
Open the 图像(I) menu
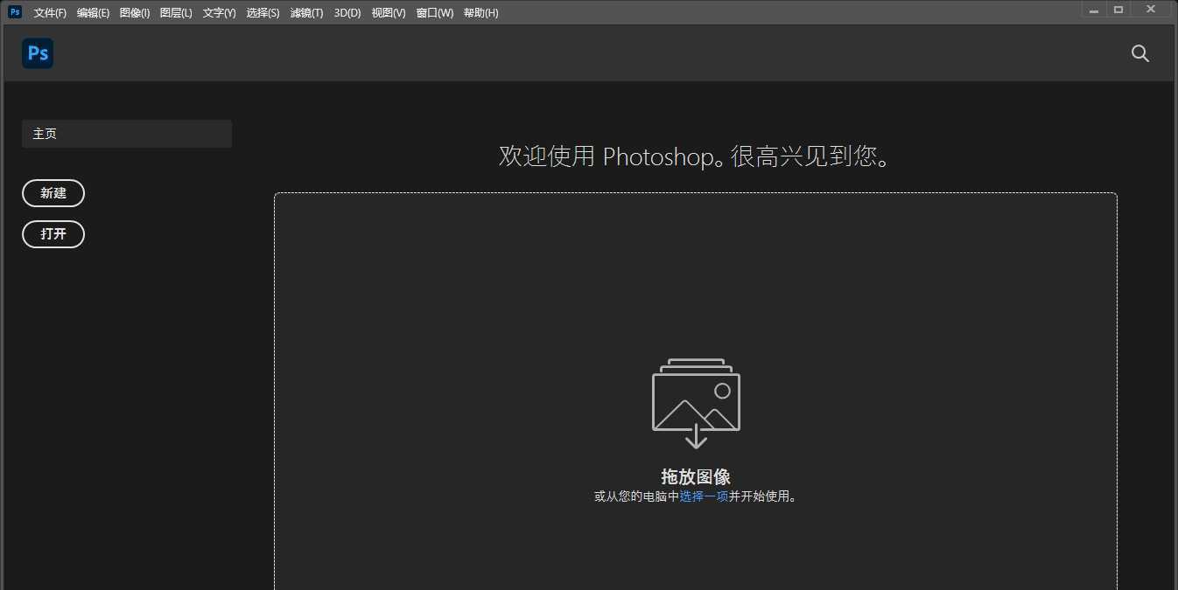[x=133, y=12]
